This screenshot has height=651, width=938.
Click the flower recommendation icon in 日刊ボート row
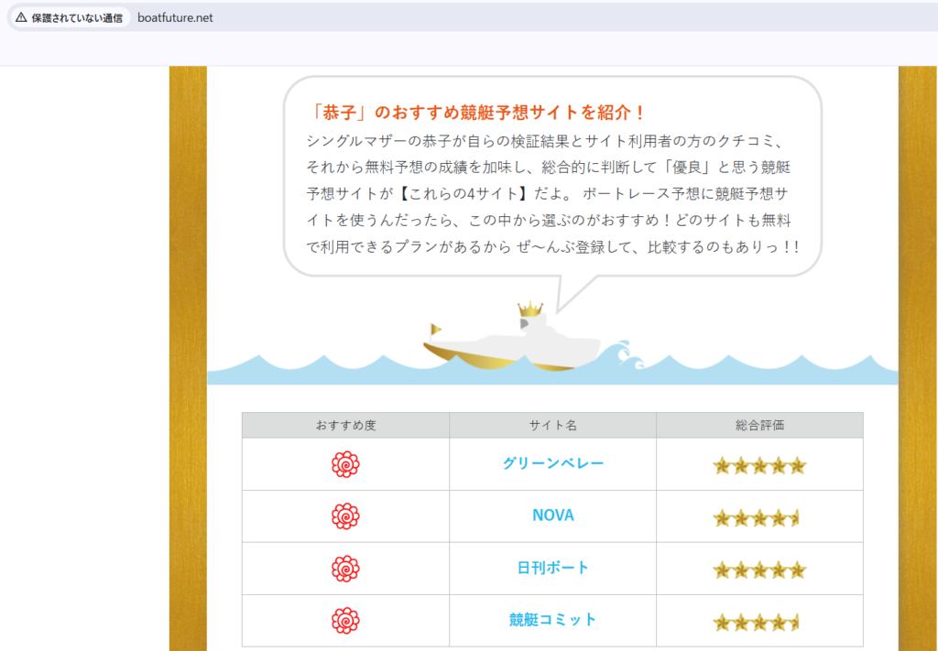click(x=345, y=569)
